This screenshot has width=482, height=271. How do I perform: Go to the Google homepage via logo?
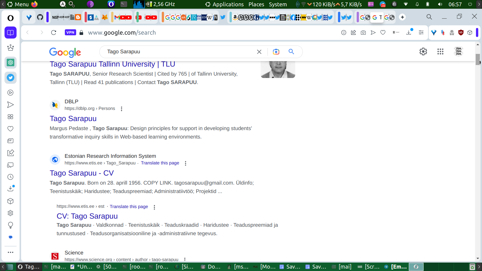point(65,52)
